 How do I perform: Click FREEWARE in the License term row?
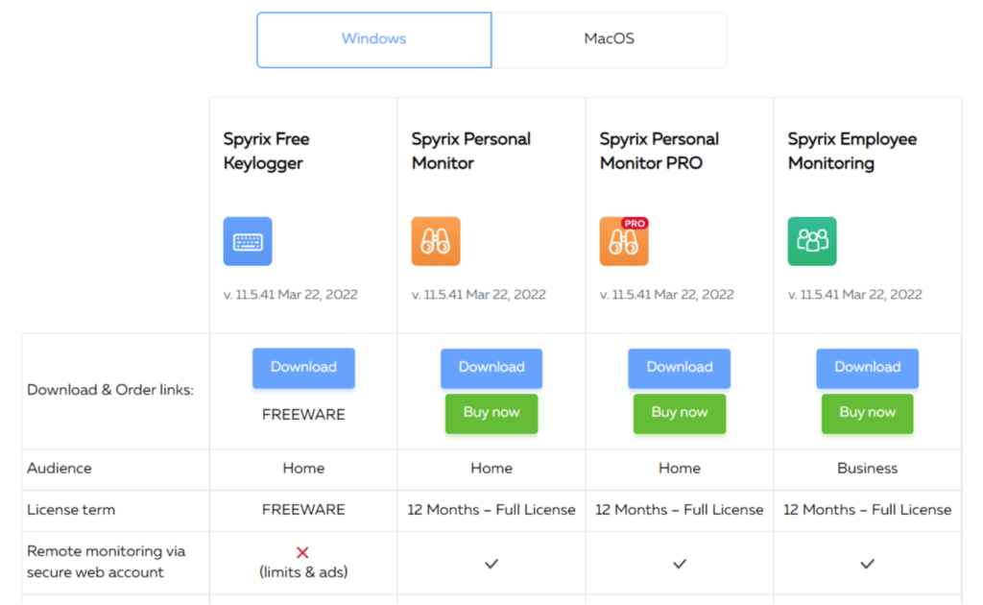(303, 510)
